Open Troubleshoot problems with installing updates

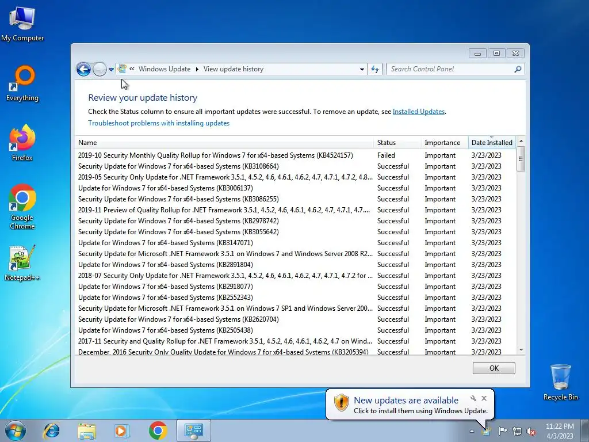[x=159, y=123]
